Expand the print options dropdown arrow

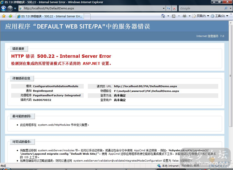pyautogui.click(x=190, y=16)
